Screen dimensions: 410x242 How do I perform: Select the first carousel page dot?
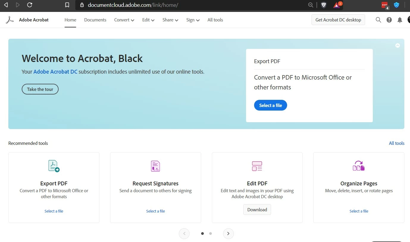[x=202, y=234]
